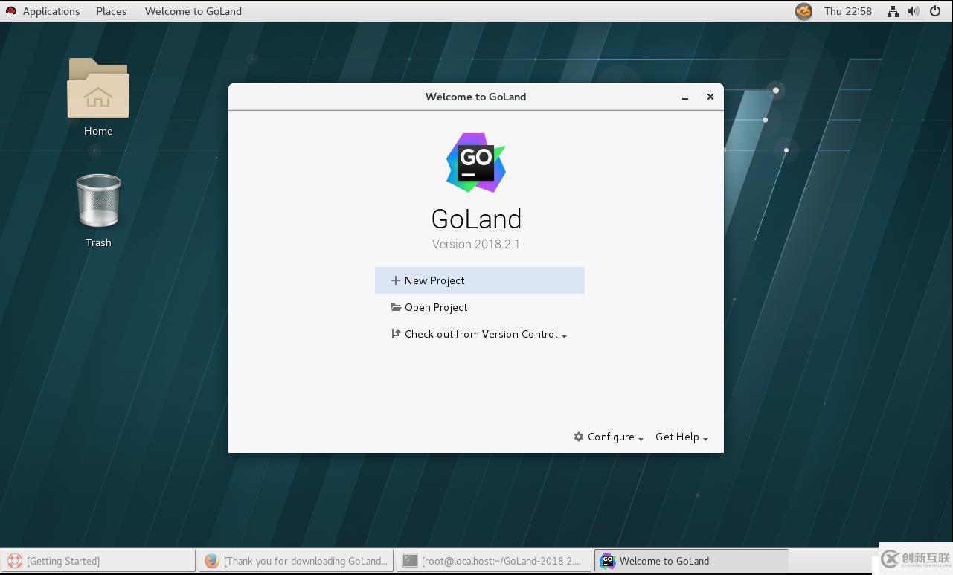The width and height of the screenshot is (953, 575).
Task: Open the Welcome to GoLand app menu in the top bar
Action: (x=193, y=11)
